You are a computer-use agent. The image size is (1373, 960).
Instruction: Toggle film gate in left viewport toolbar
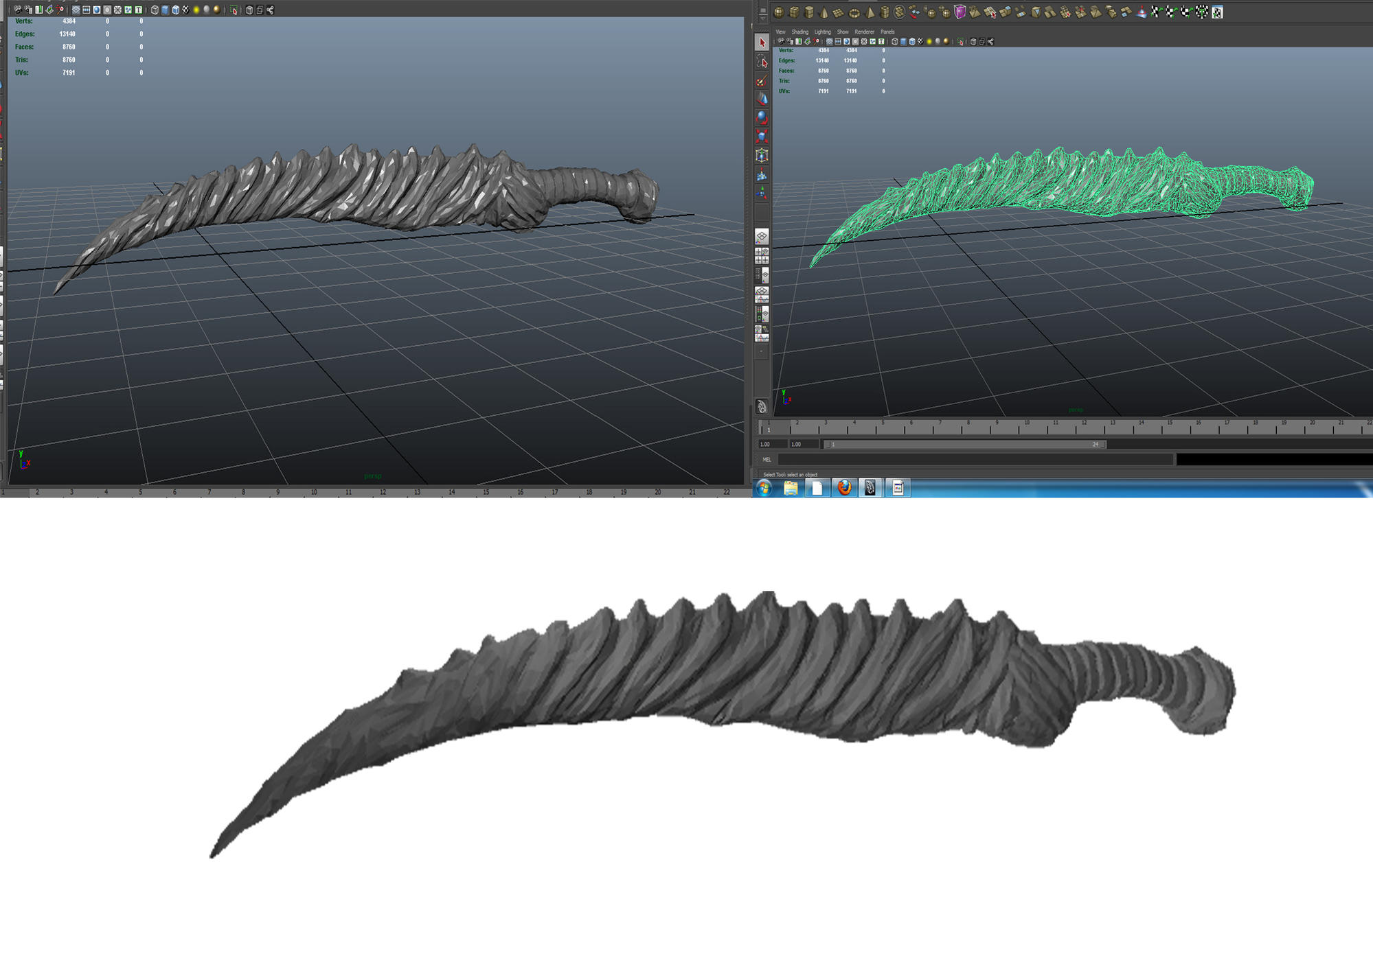87,10
